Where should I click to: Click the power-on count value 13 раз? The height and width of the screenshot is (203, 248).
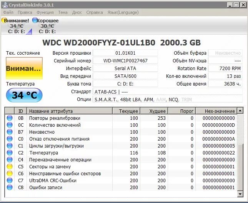pyautogui.click(x=225, y=76)
